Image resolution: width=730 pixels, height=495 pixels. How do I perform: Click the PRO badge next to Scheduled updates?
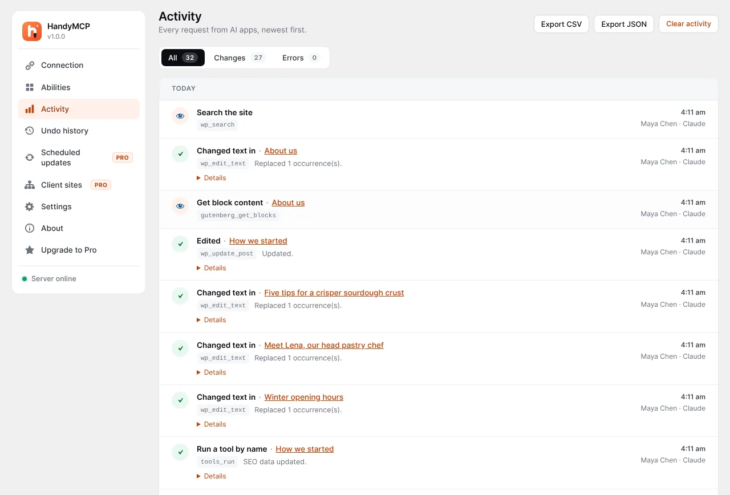[123, 157]
